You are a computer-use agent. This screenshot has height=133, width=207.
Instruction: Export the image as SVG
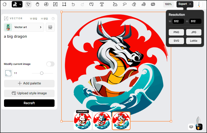coord(176,41)
